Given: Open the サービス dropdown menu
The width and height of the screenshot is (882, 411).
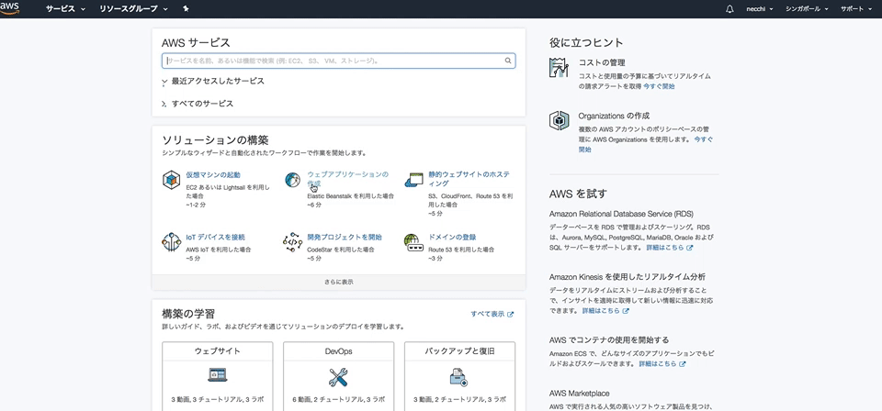Looking at the screenshot, I should coord(66,9).
